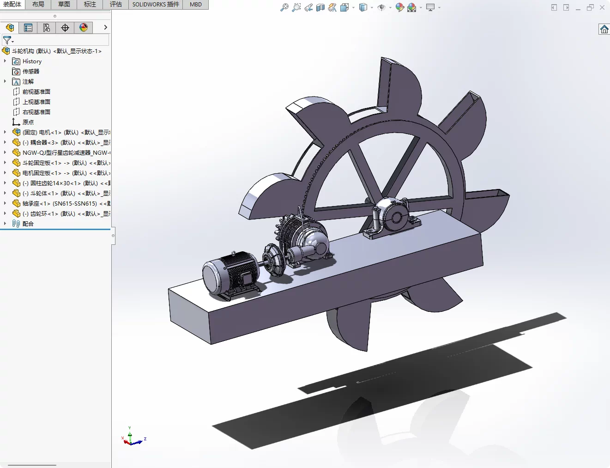
Task: Select the 斗轮固定板<1> component
Action: (61, 163)
